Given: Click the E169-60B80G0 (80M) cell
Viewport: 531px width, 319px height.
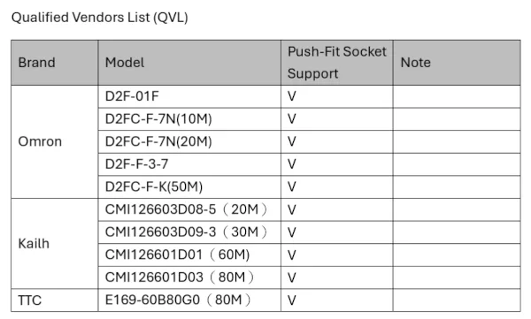Looking at the screenshot, I should tap(189, 300).
